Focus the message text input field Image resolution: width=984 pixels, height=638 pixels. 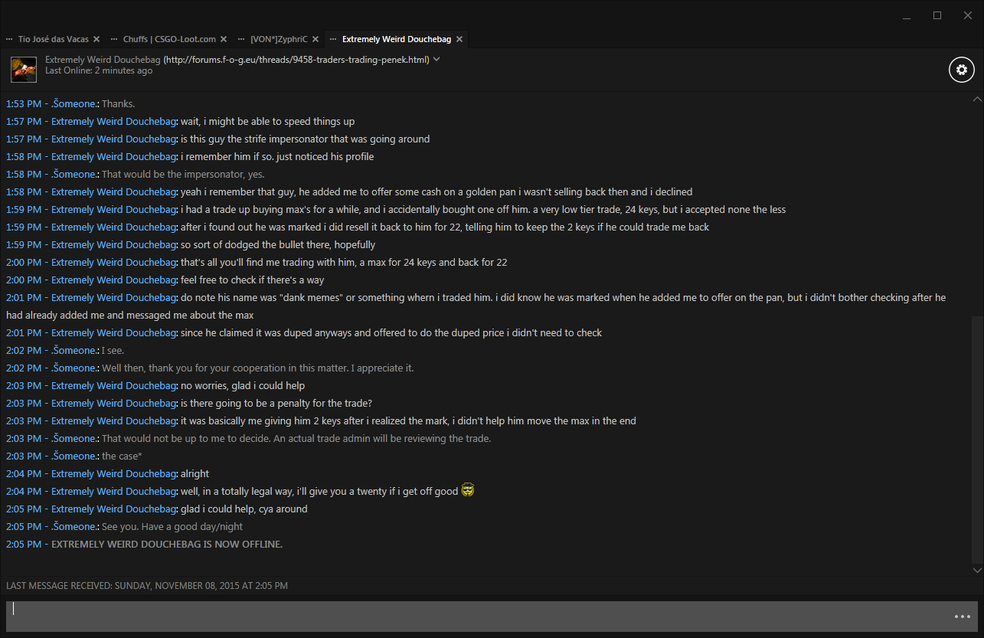475,617
